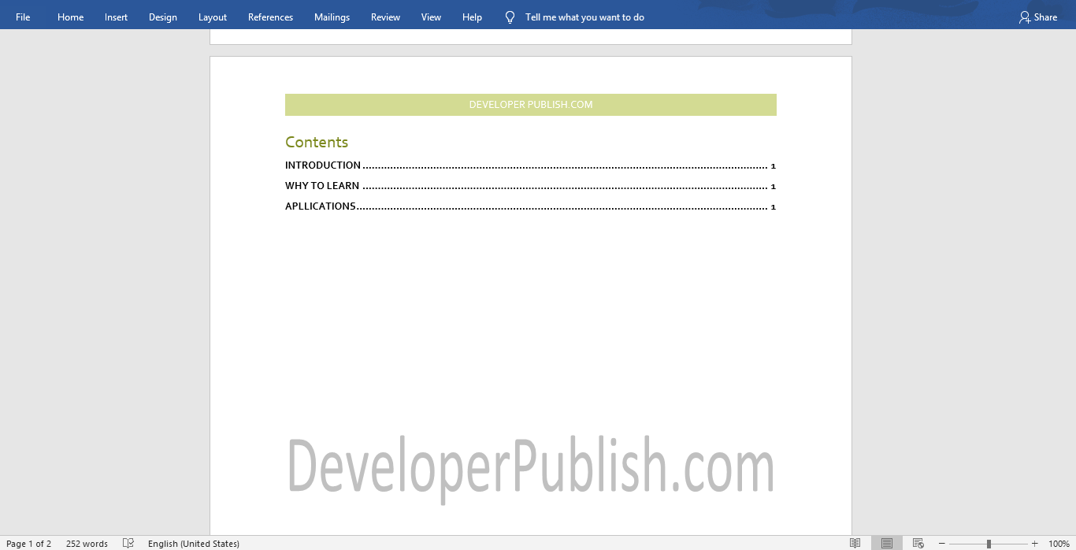Select the Design tab
Screen dimensions: 1076x550
click(x=162, y=16)
